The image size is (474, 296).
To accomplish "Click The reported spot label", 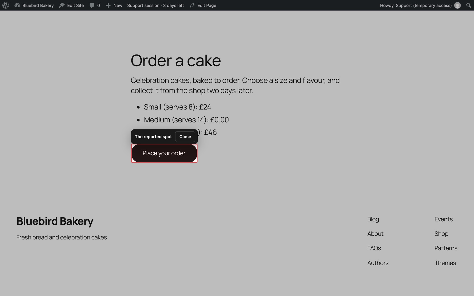I will (x=153, y=137).
